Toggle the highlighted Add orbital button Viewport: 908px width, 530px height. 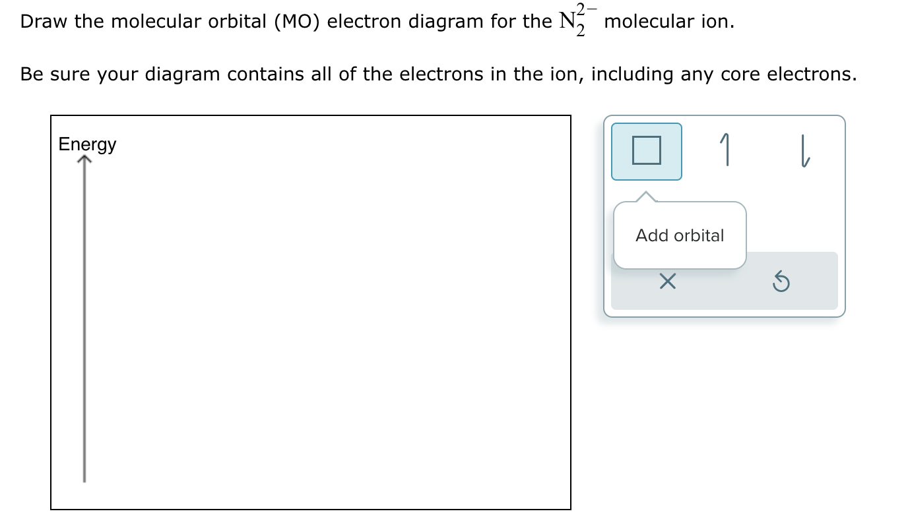646,150
